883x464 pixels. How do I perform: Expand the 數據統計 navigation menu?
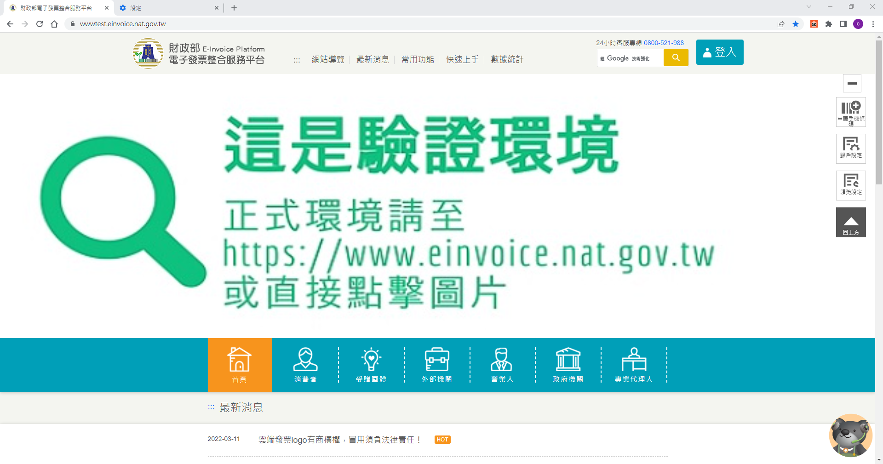(507, 59)
